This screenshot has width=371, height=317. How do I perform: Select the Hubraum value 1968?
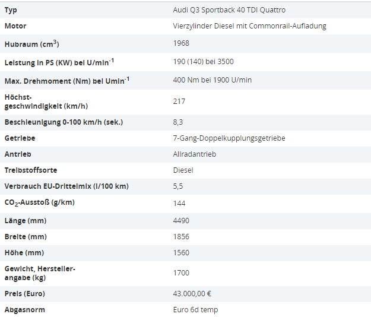coord(181,43)
